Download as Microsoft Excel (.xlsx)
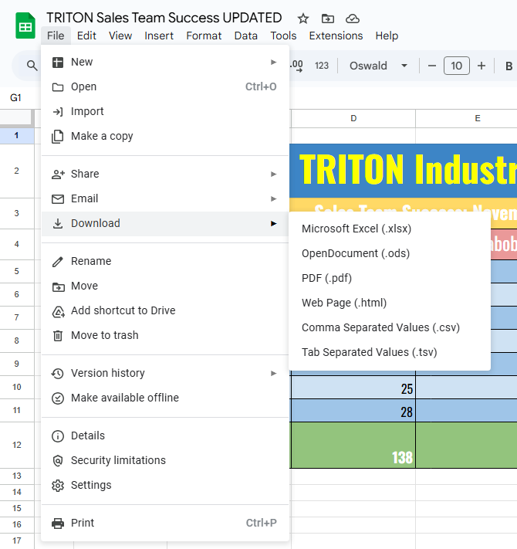Viewport: 517px width, 549px height. pos(356,229)
